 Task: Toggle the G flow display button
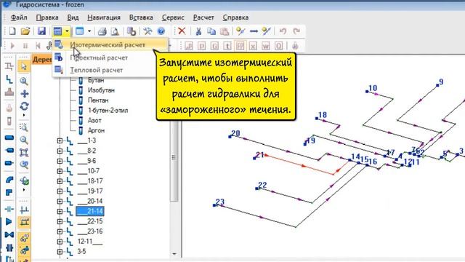click(214, 46)
